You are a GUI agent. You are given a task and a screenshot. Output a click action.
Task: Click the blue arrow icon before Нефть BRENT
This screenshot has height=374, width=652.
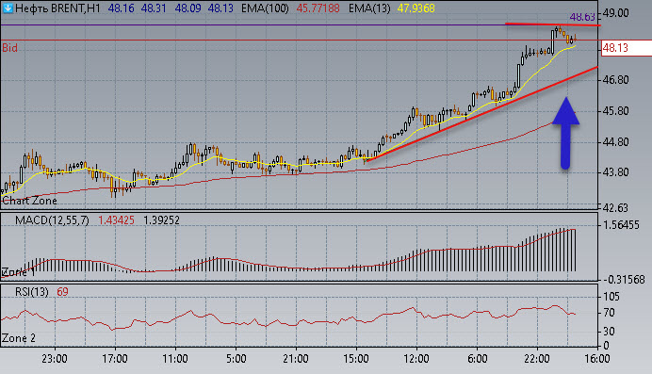coord(8,8)
